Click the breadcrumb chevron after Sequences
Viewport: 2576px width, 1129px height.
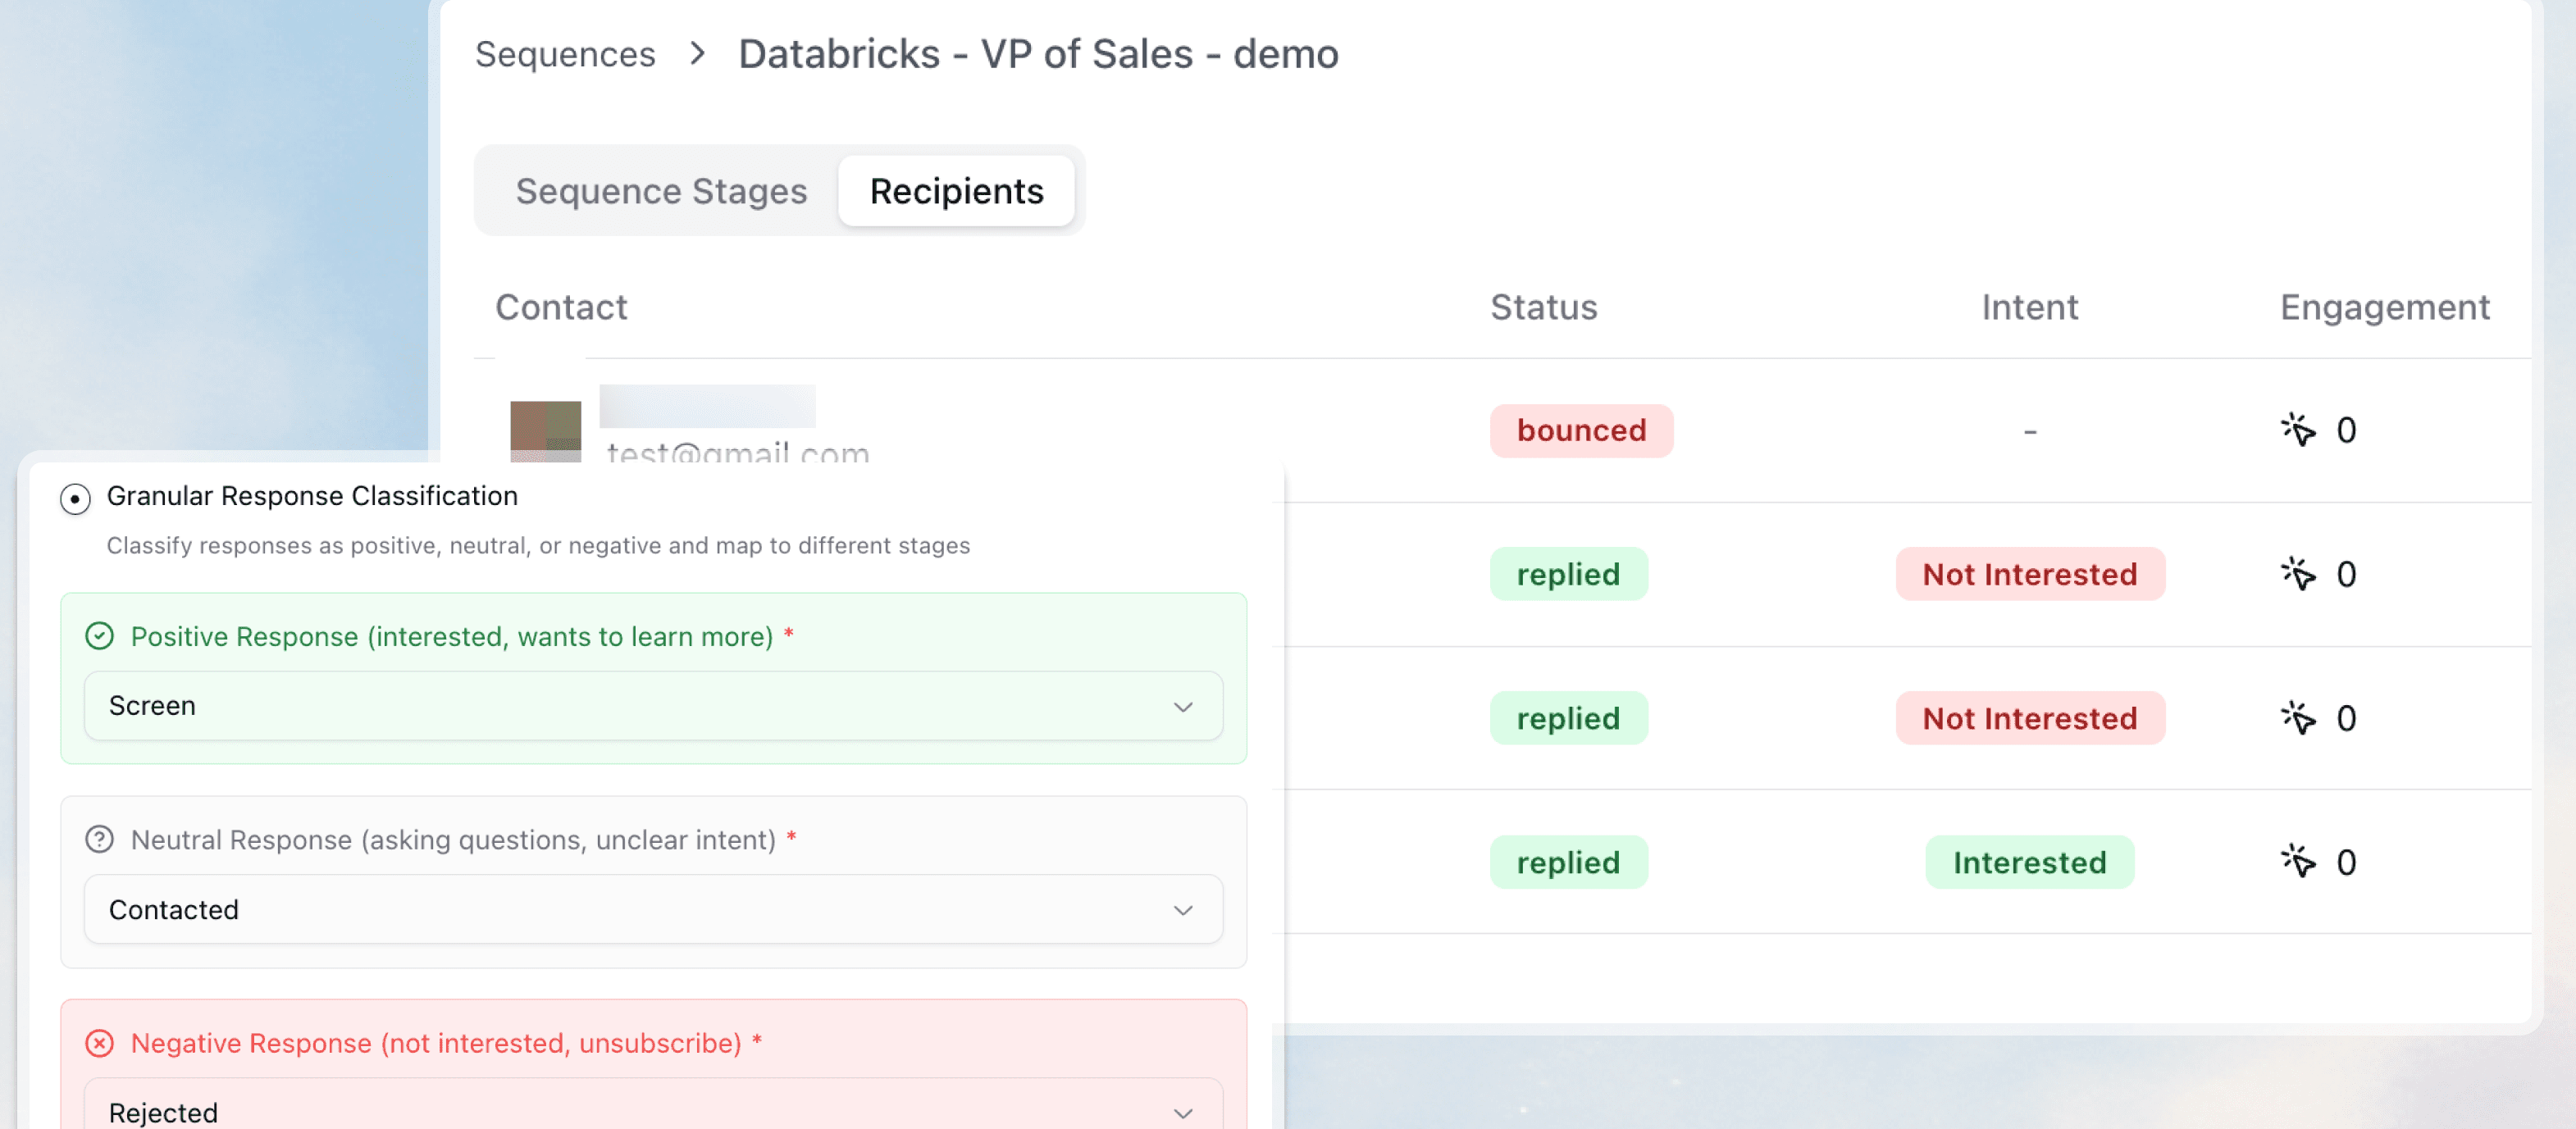click(x=696, y=55)
